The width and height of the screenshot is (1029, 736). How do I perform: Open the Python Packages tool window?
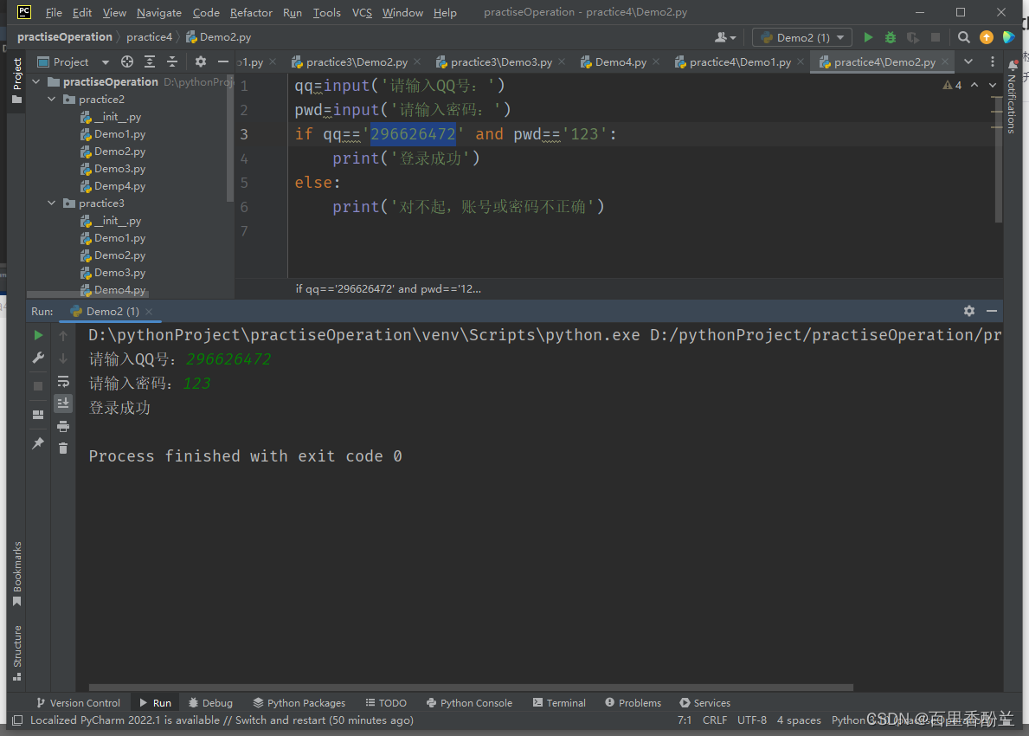tap(299, 702)
